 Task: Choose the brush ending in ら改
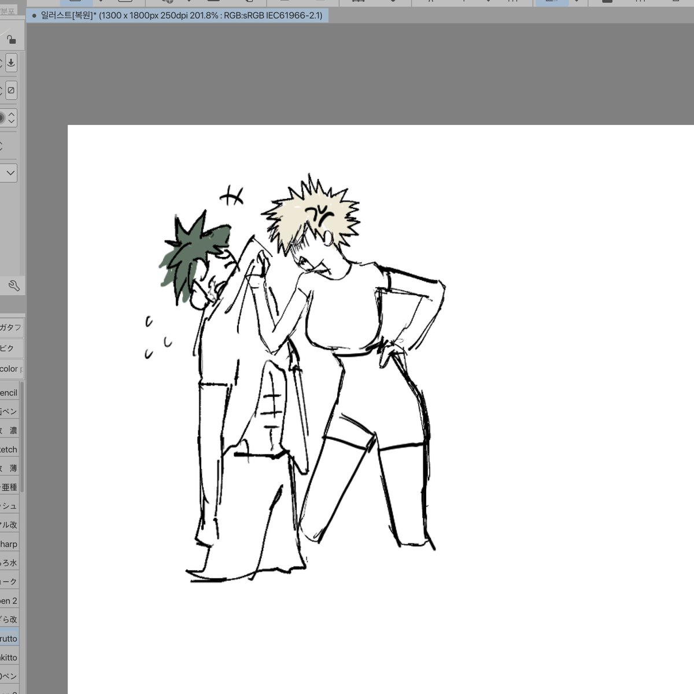click(x=9, y=619)
